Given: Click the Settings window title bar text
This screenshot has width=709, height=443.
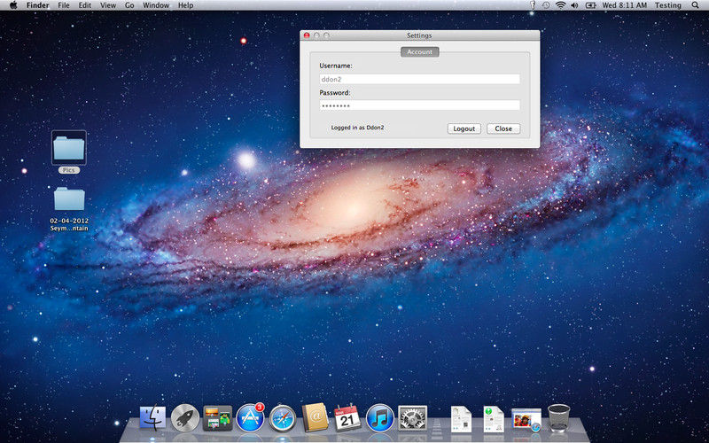Looking at the screenshot, I should click(419, 35).
